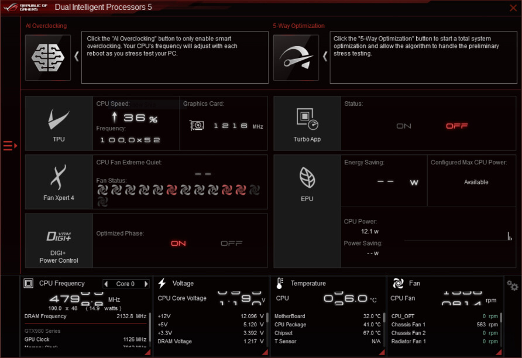Expand Fan panel corner triangle
Viewport: 522px width, 358px height.
coord(499,352)
